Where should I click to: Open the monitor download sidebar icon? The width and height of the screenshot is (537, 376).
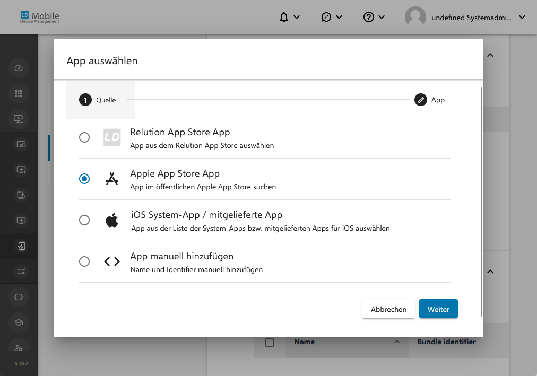[21, 195]
